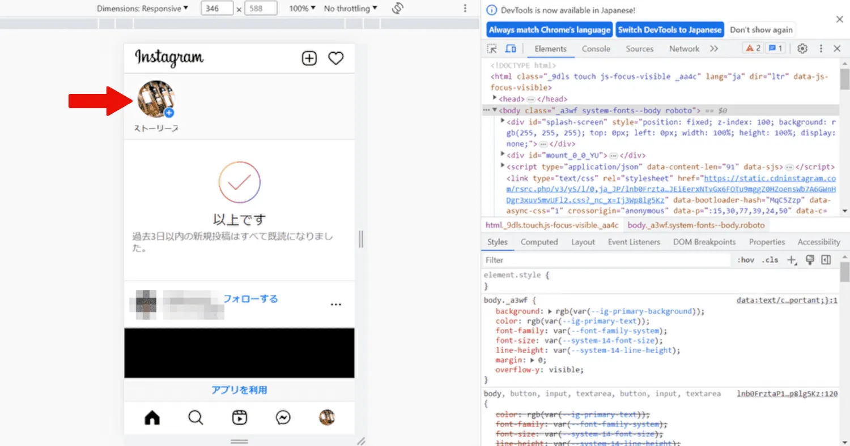
Task: Open the Instagram search magnifier icon
Action: click(195, 418)
